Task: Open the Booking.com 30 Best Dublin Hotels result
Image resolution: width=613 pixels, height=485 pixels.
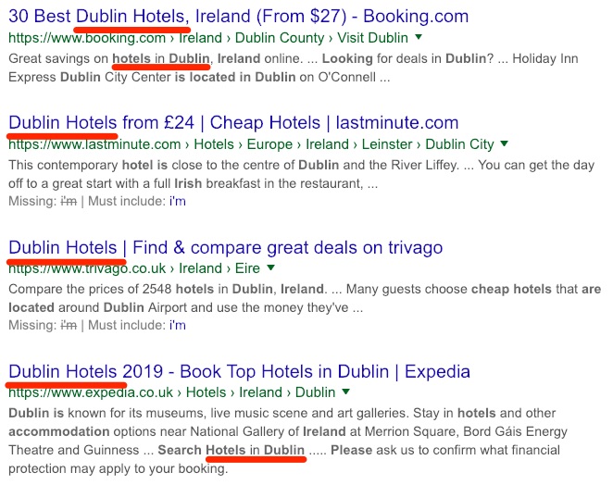Action: point(239,17)
